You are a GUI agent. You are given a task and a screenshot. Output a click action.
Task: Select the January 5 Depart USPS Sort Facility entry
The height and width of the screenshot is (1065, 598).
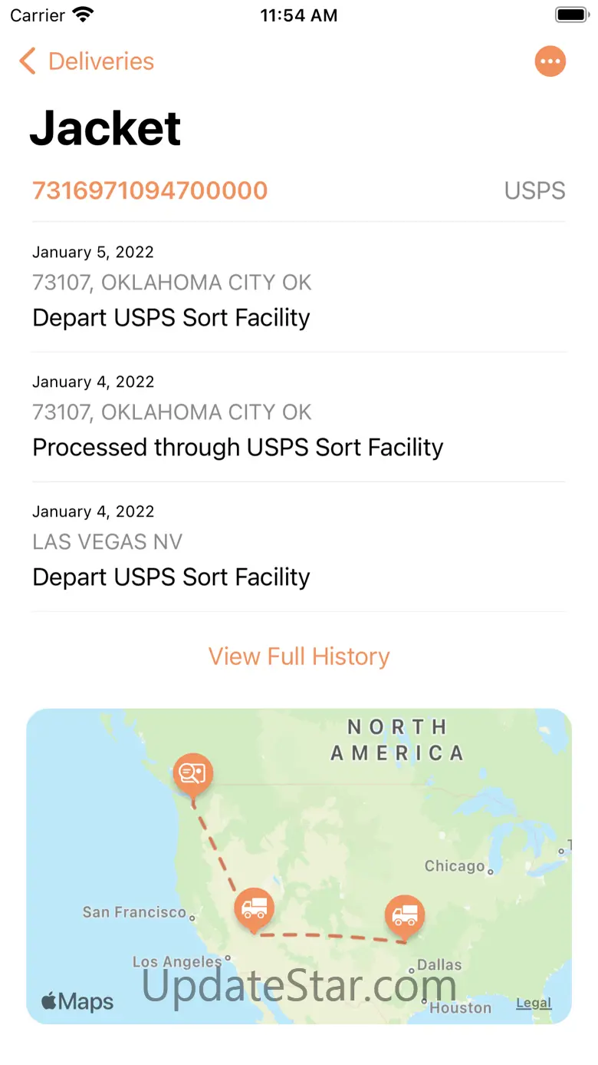point(299,286)
